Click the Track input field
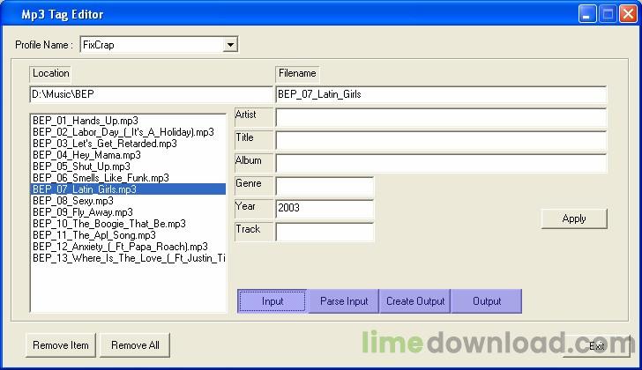Screen dimensions: 642x370 point(325,233)
